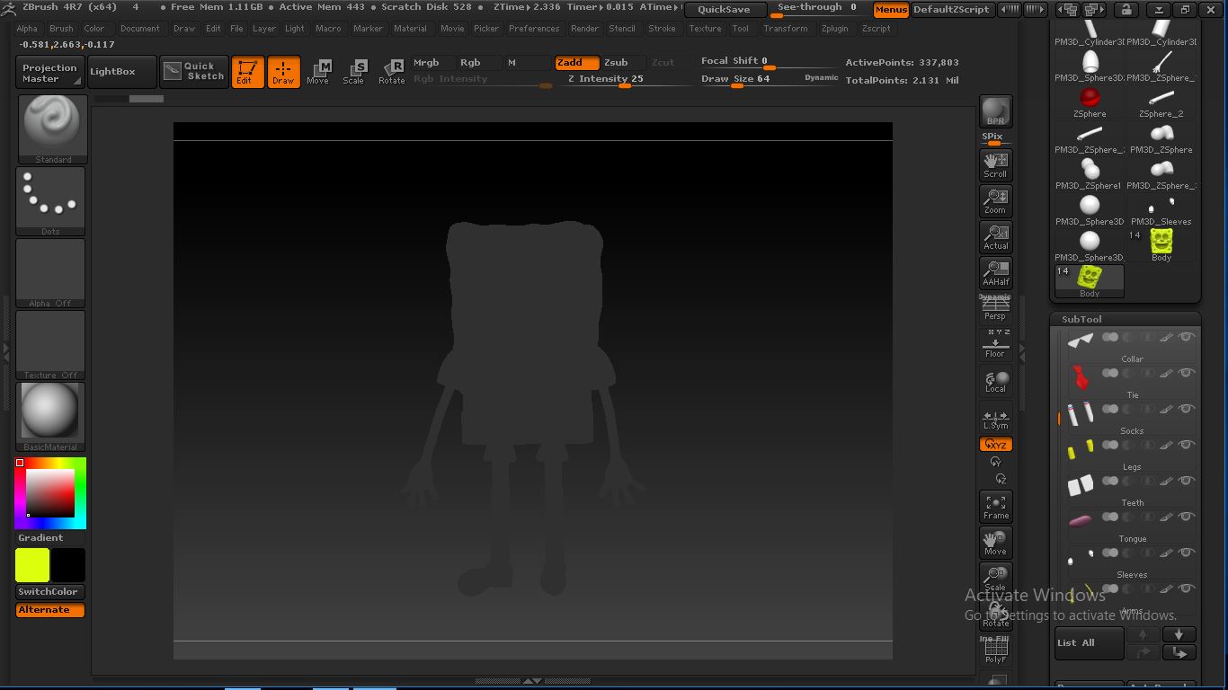Toggle L.Sym local symmetry

tap(995, 419)
